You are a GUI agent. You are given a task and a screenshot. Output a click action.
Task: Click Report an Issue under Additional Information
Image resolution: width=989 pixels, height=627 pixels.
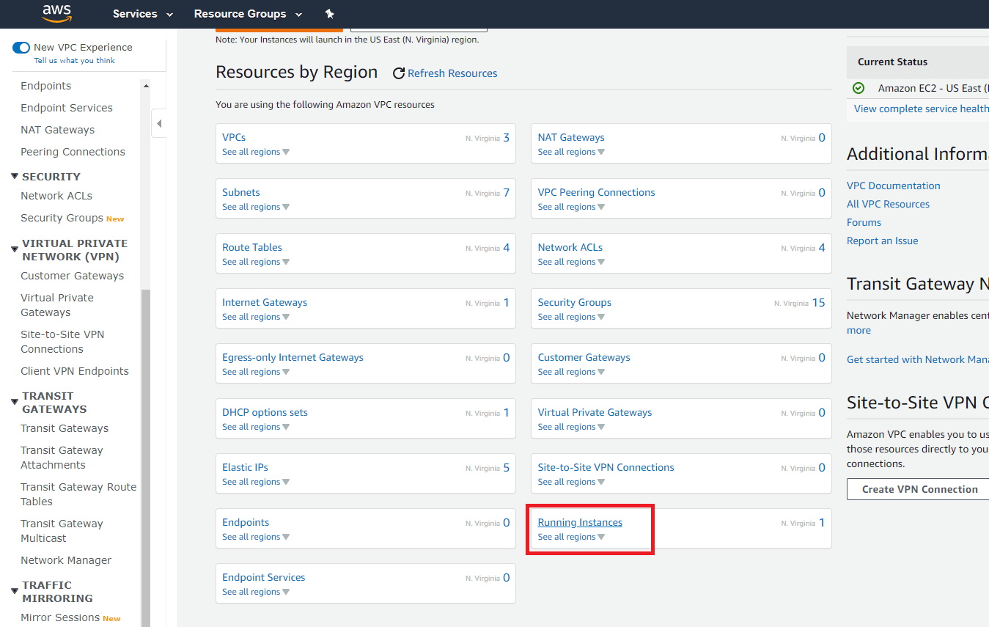point(882,241)
